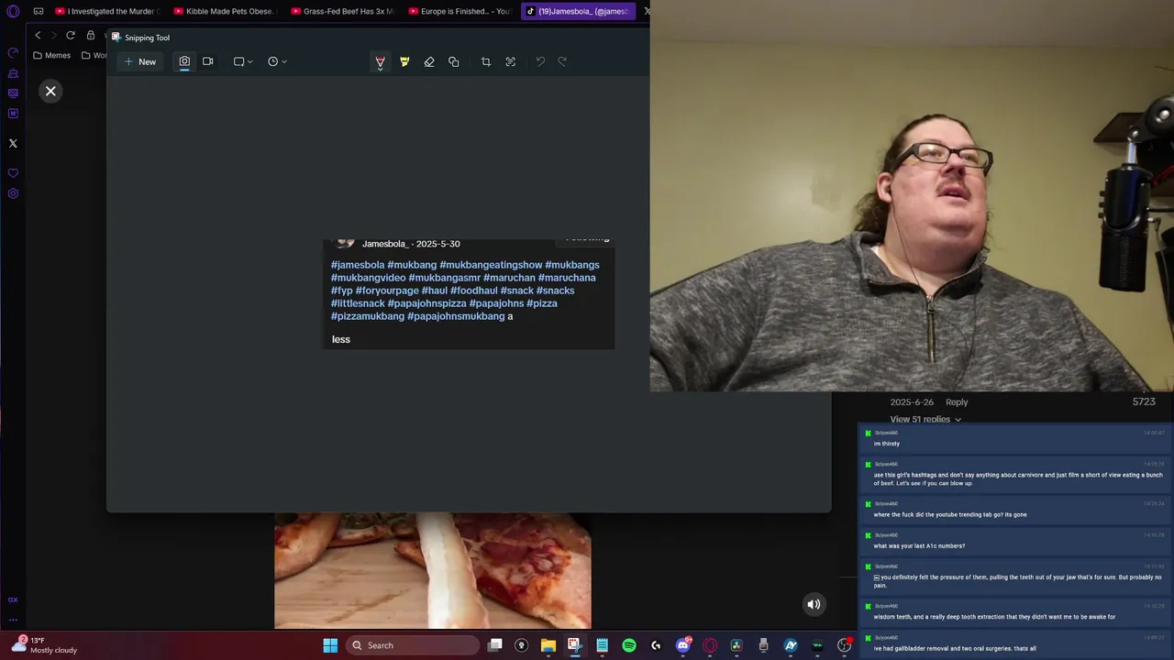
Task: Go back in browser history
Action: (x=38, y=35)
